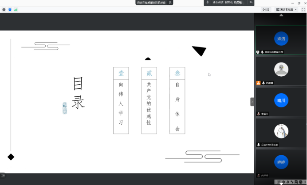307x185 pixels.
Task: Click the blue security shield icon
Action: point(10,9)
